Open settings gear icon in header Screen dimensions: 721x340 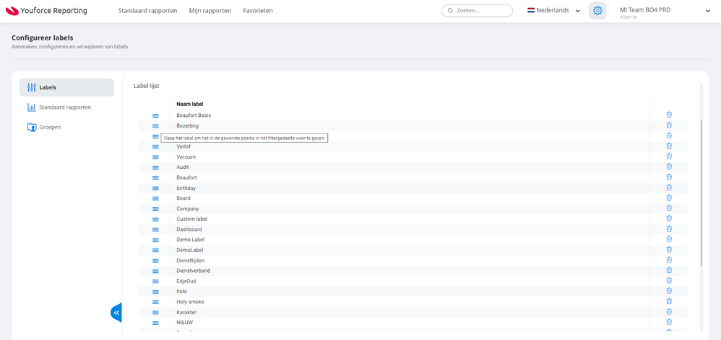click(x=597, y=11)
